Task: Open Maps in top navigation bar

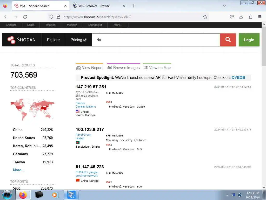Action: (x=31, y=25)
